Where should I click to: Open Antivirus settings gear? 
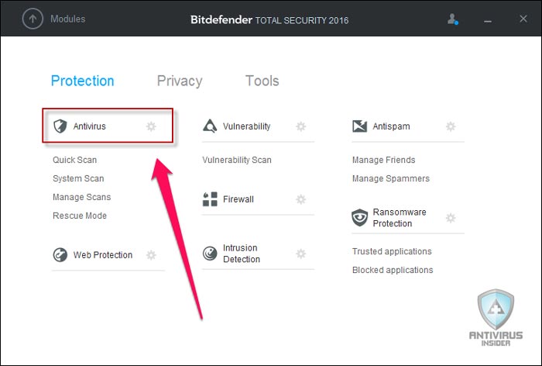point(151,126)
